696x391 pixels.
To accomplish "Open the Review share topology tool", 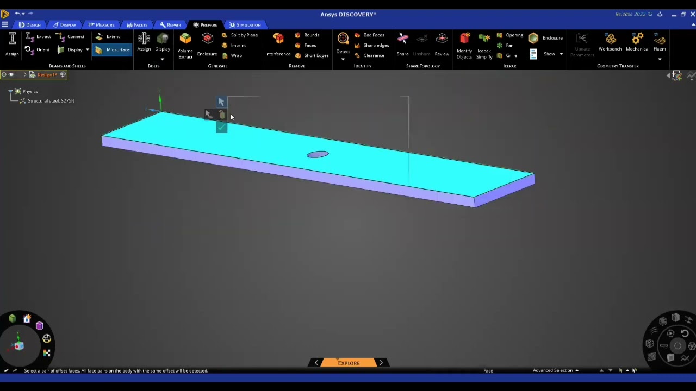I will 442,45.
